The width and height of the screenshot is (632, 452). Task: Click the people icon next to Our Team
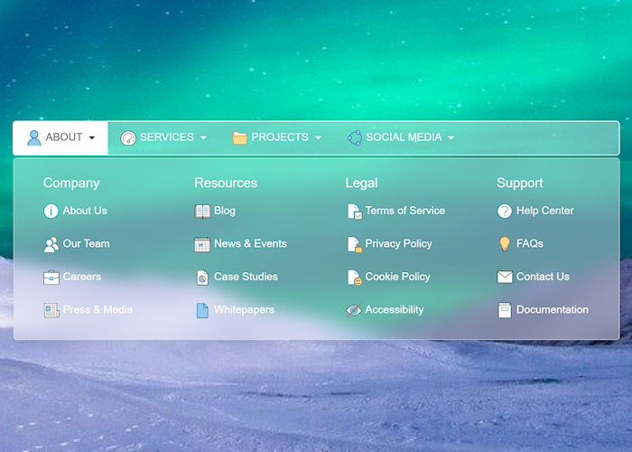point(51,244)
